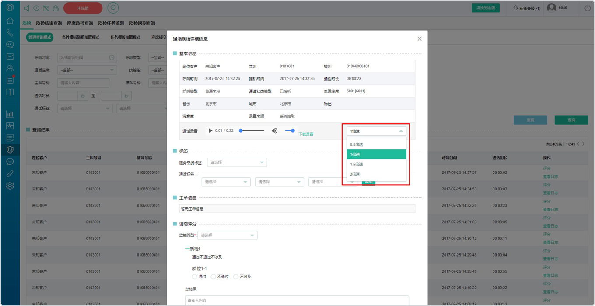
Task: Switch to the 质检结果查询 tab
Action: [x=49, y=23]
